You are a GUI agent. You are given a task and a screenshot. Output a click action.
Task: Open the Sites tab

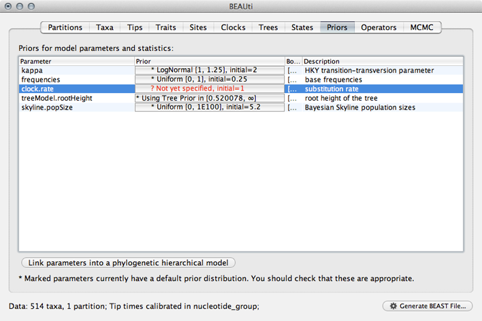click(x=198, y=27)
